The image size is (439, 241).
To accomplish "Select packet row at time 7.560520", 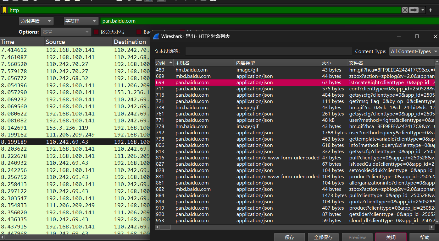I will point(75,64).
